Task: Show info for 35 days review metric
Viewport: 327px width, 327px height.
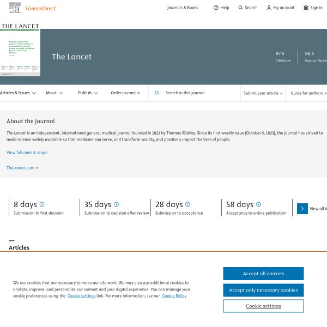Action: point(116,204)
